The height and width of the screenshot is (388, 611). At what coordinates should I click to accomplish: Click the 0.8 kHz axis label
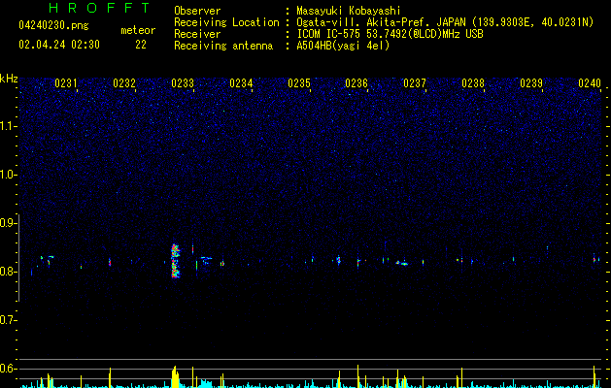click(8, 272)
